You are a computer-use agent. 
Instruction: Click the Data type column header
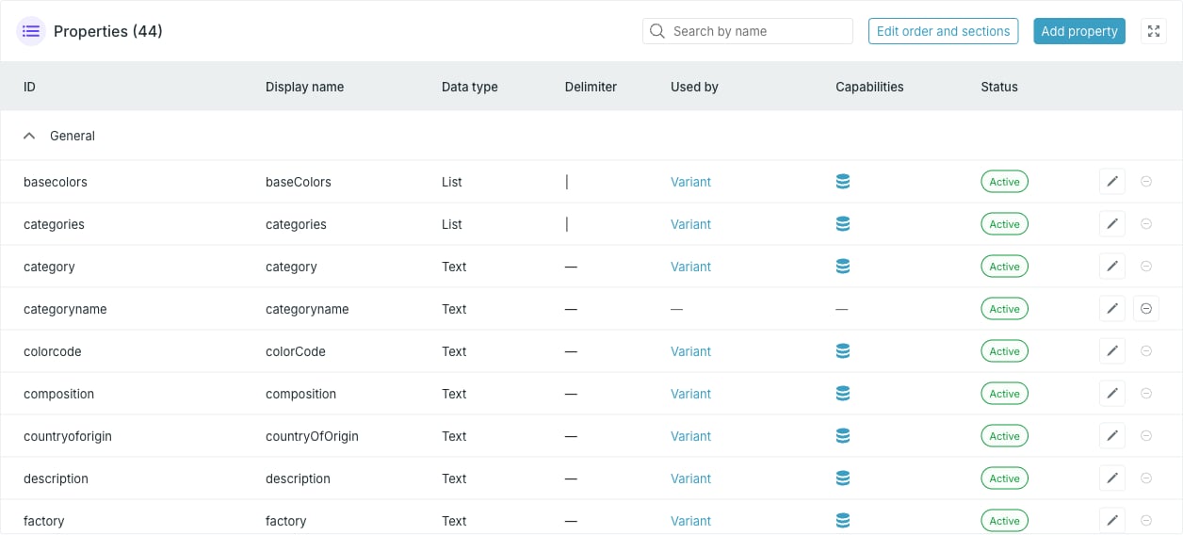(x=469, y=87)
